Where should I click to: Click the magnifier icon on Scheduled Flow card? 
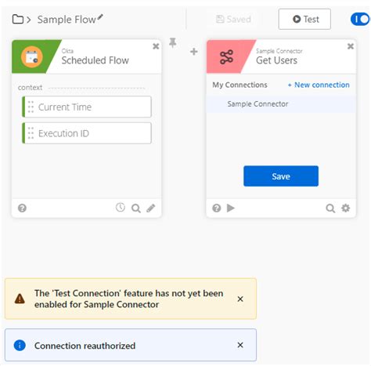136,208
